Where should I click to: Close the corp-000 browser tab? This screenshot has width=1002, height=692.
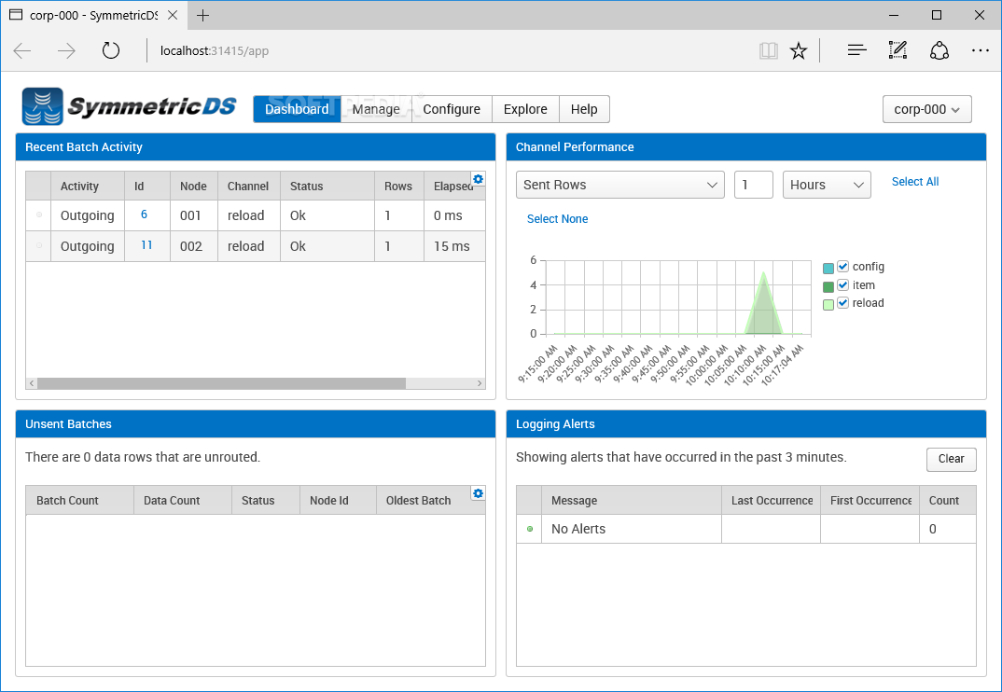click(x=173, y=15)
